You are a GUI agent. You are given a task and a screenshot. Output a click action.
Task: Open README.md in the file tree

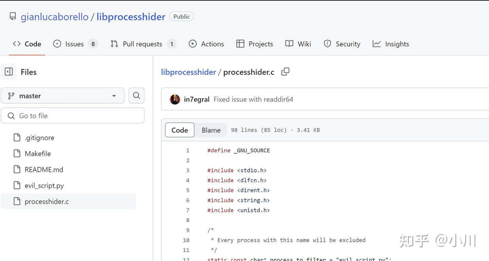[44, 169]
